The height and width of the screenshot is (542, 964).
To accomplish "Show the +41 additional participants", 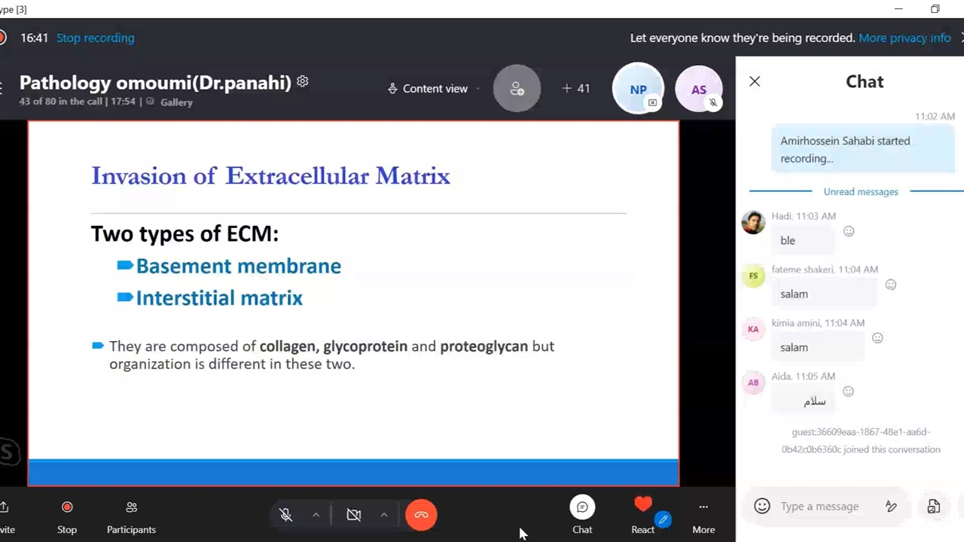I will [x=576, y=89].
